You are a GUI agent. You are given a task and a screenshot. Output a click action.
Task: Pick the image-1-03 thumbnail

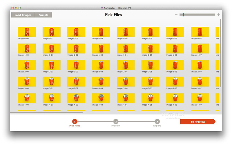point(101,48)
